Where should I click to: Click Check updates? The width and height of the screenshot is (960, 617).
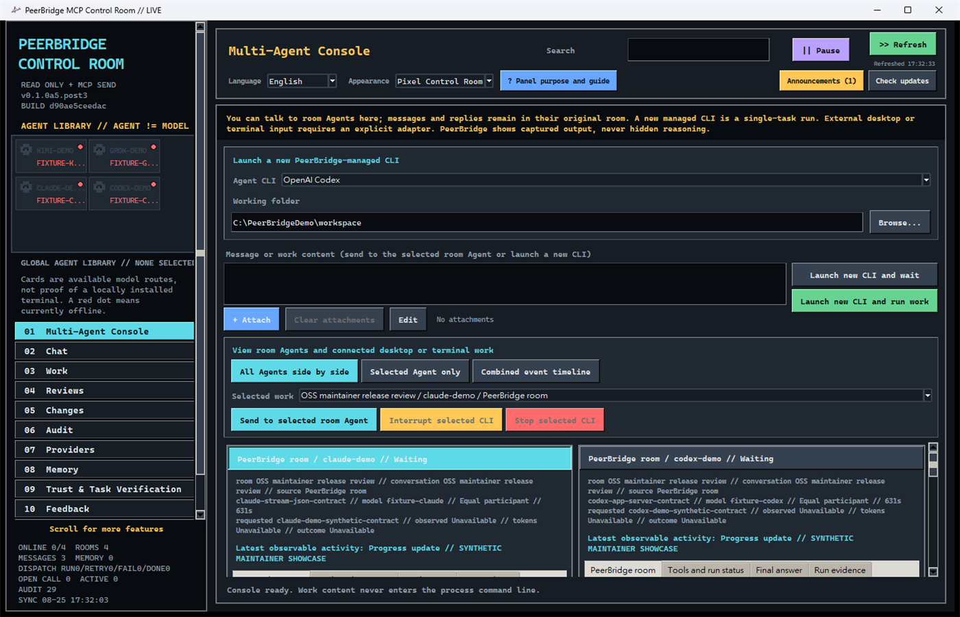pyautogui.click(x=902, y=81)
